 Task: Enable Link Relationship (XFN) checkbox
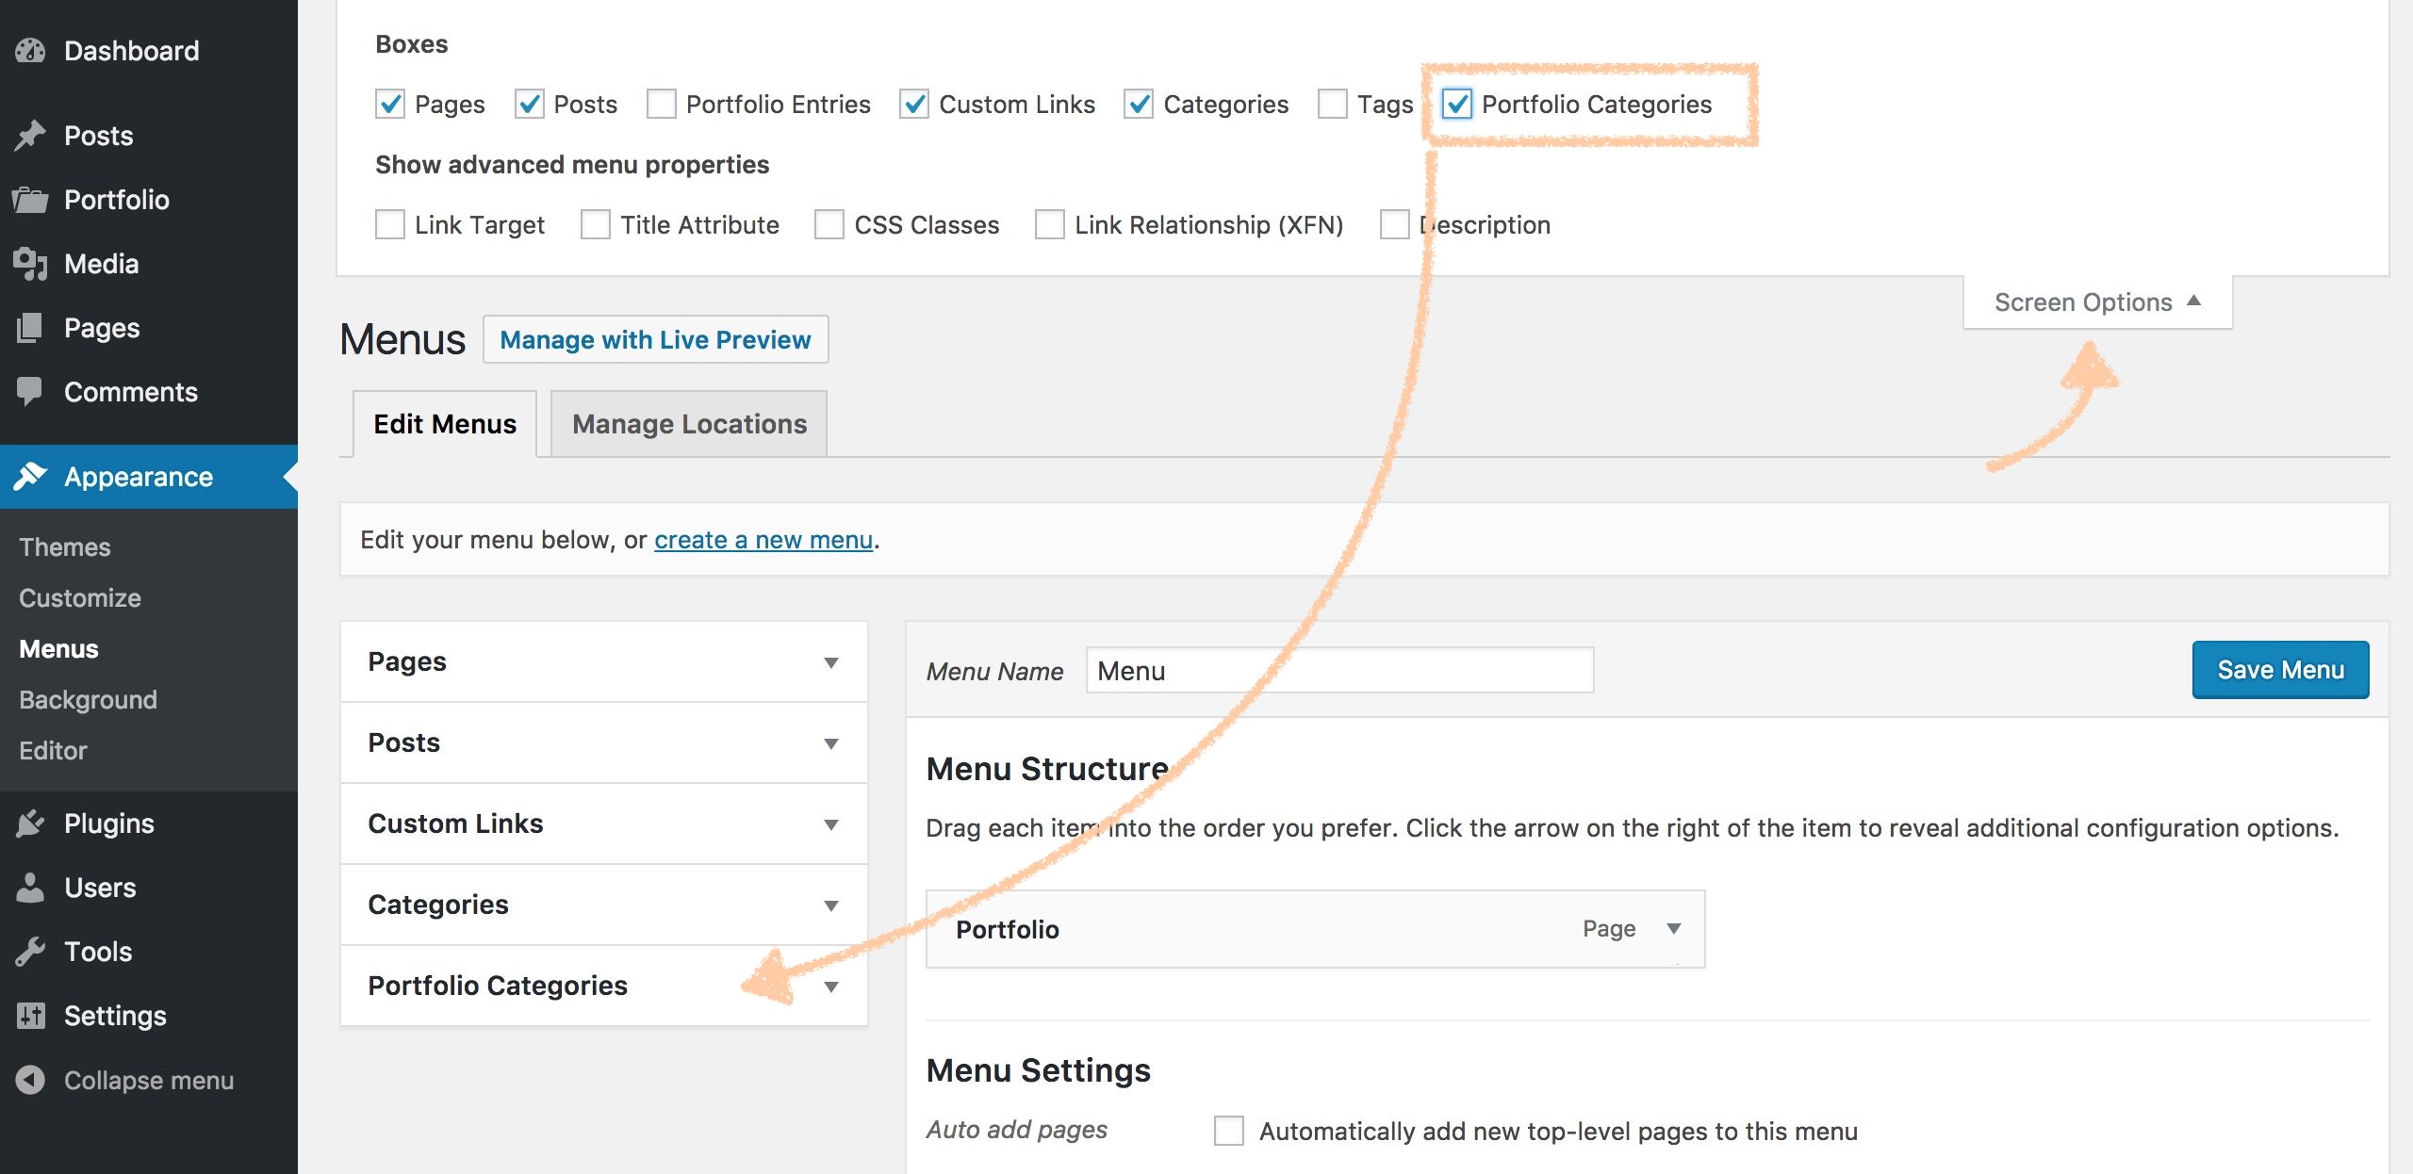pos(1050,224)
